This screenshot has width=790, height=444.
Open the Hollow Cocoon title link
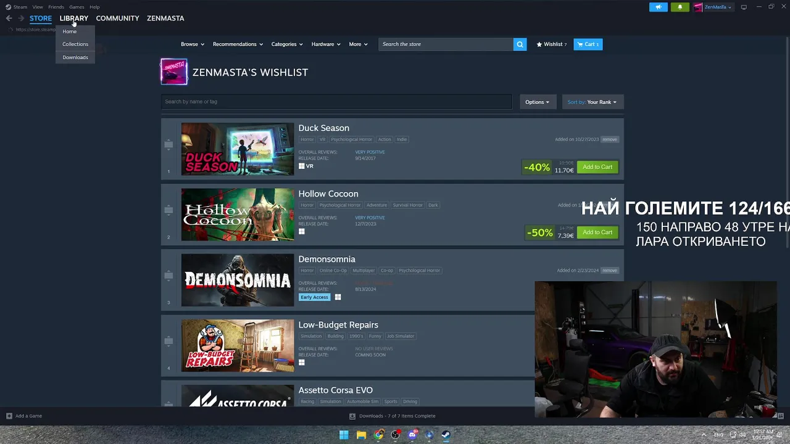328,194
